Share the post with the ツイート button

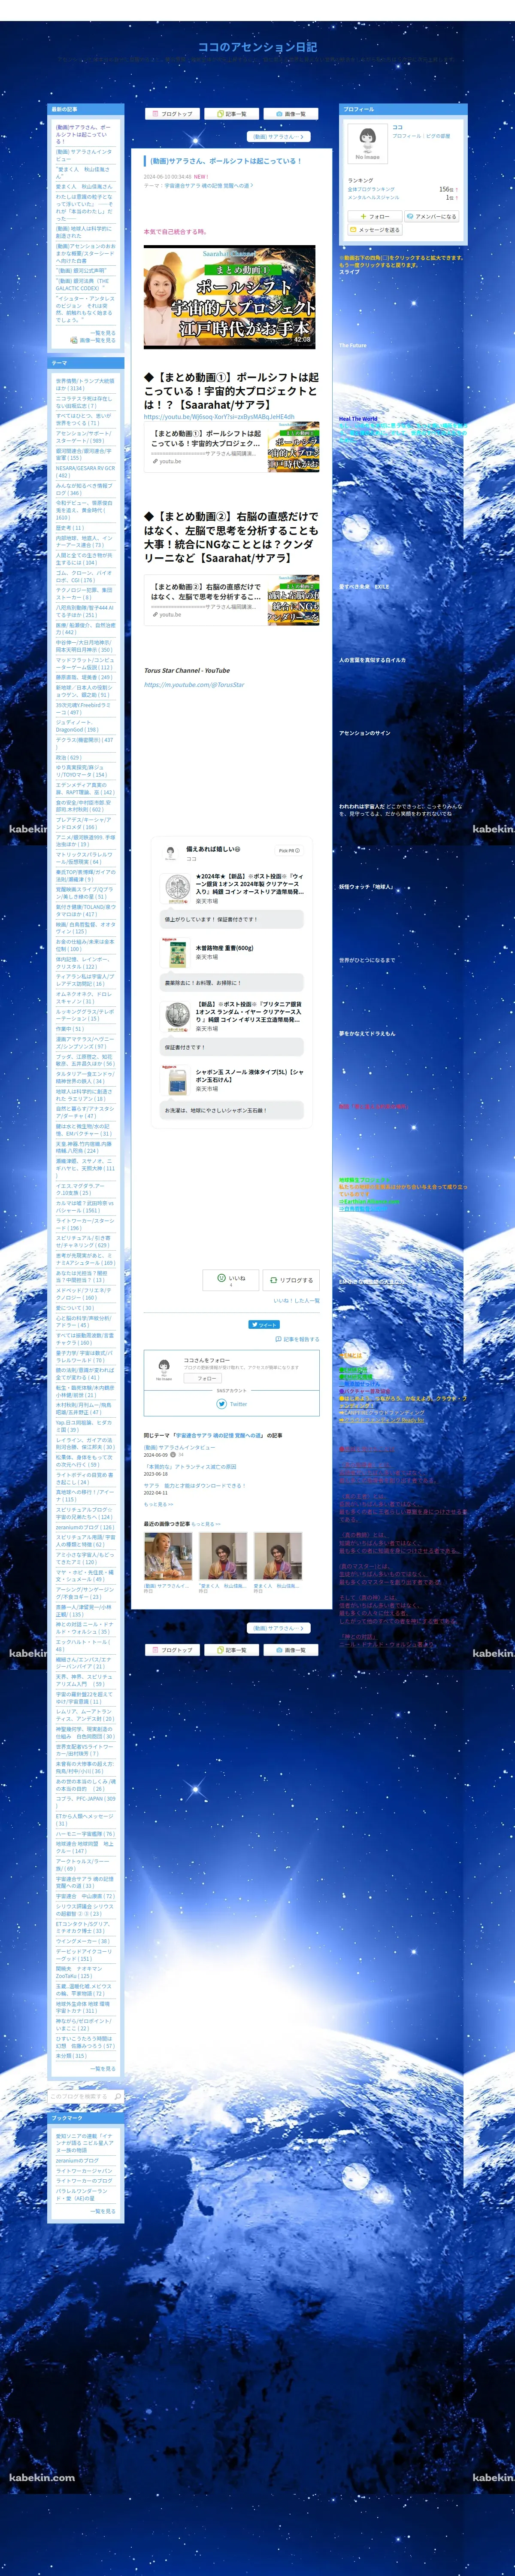264,1324
